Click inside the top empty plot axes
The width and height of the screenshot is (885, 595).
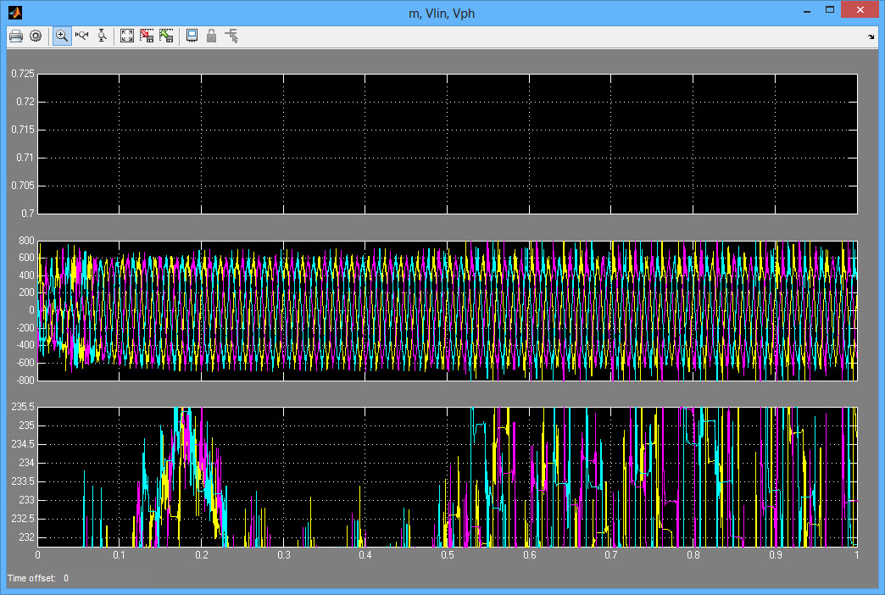447,143
